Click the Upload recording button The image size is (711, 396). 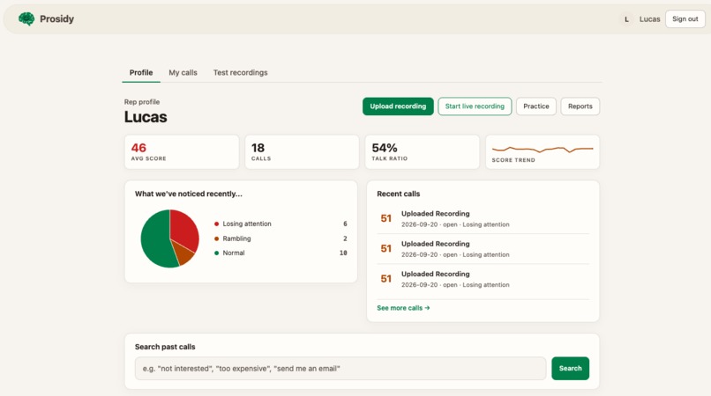click(398, 106)
